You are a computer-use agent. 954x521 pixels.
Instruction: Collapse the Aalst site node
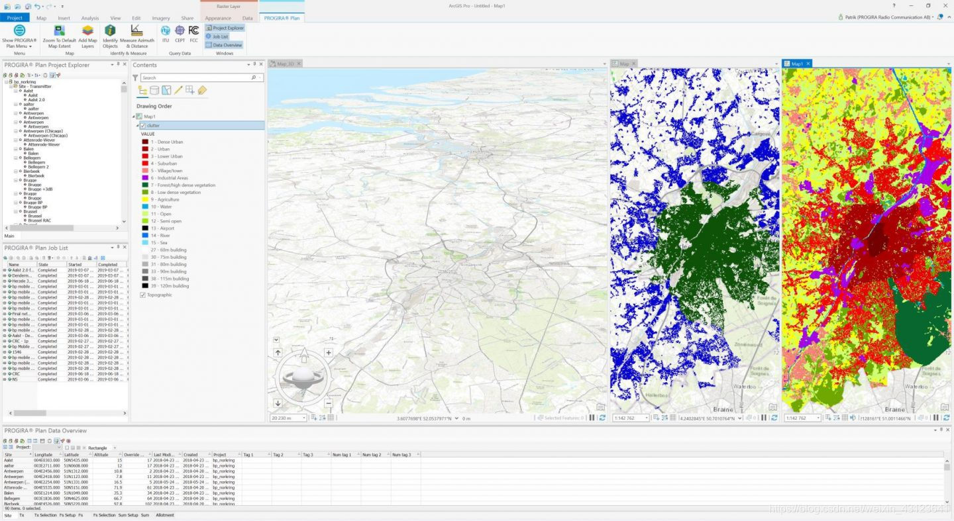coord(16,91)
